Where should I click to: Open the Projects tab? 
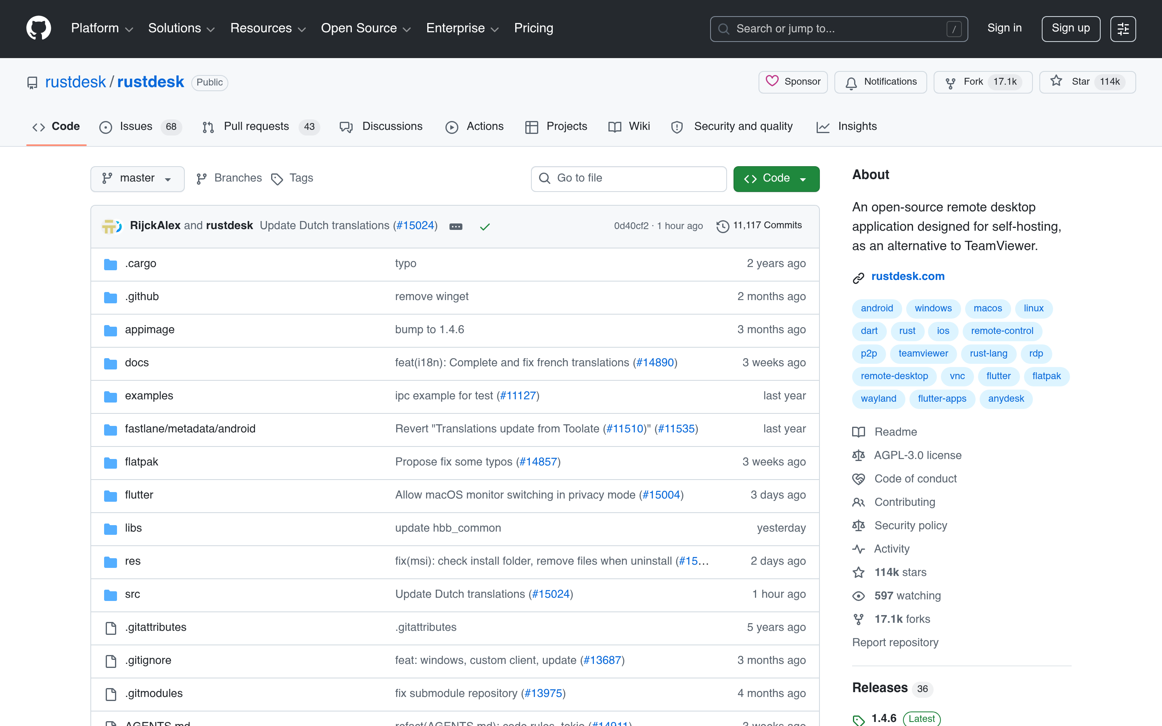pos(556,127)
